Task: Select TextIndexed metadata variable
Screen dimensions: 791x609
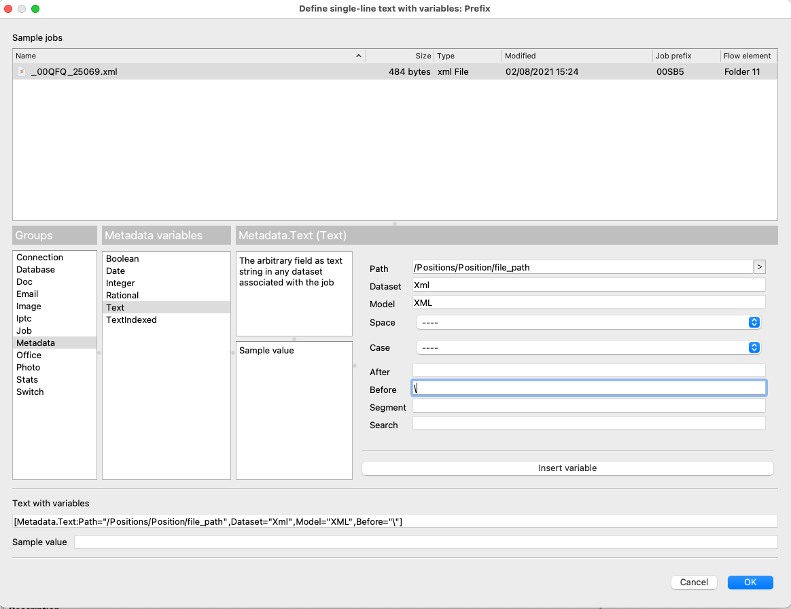Action: pos(131,320)
